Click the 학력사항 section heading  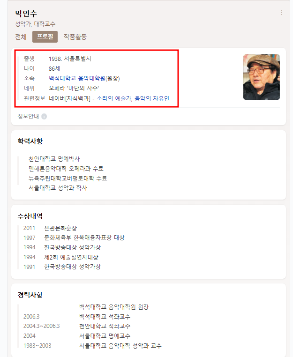coord(30,141)
